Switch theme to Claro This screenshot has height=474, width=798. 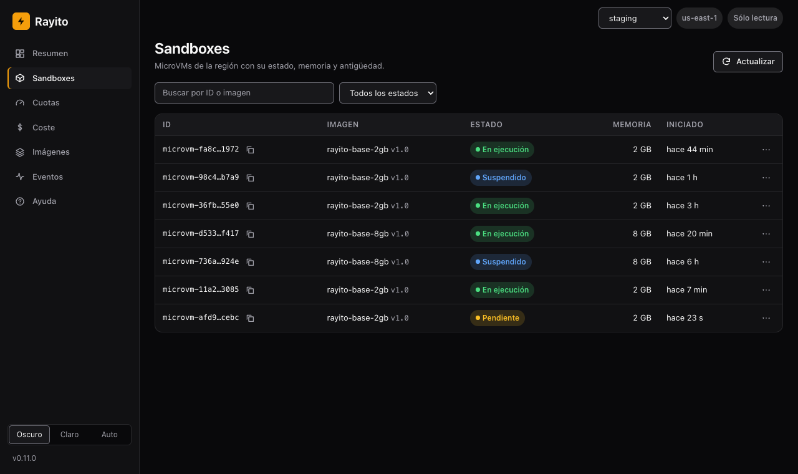70,435
